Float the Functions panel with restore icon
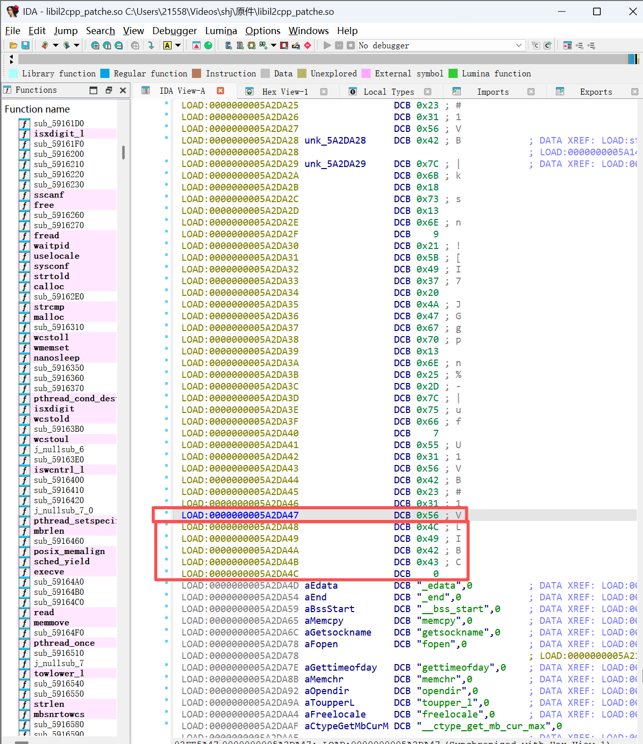643x744 pixels. tap(108, 90)
